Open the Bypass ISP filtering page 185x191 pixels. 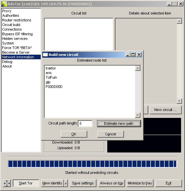pyautogui.click(x=17, y=34)
